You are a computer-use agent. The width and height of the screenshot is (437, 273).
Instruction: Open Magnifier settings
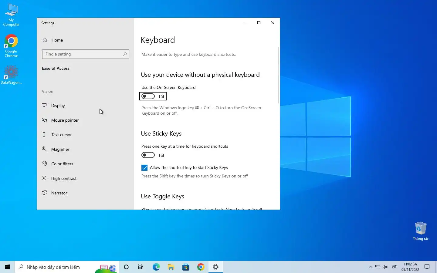(85, 149)
